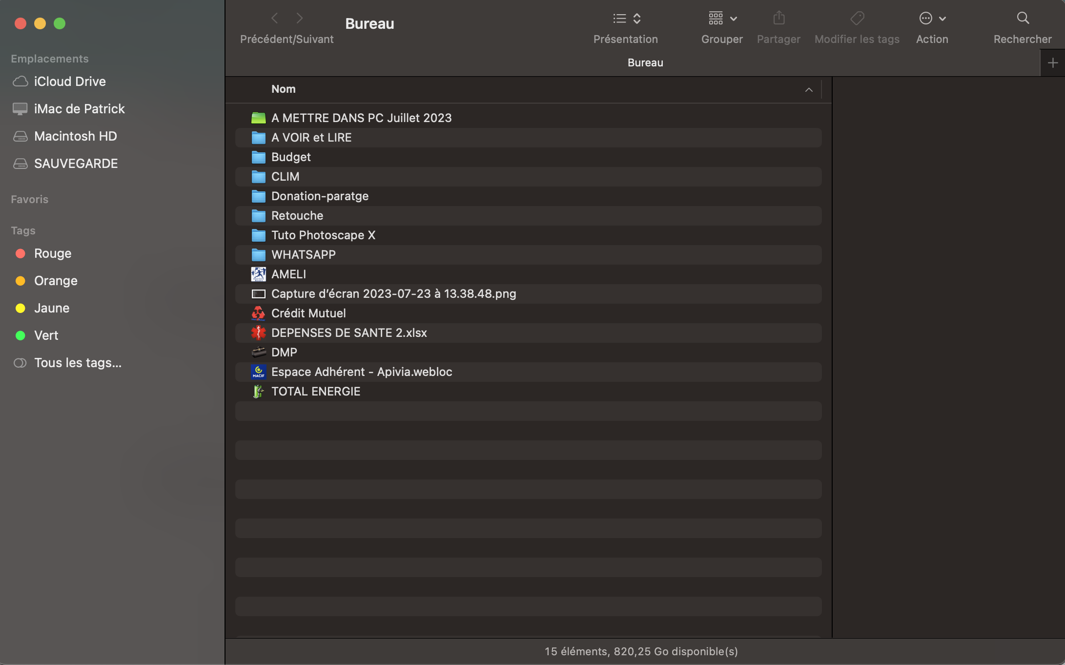The image size is (1065, 665).
Task: Select the DEPENSES DE SANTE 2.xlsx file
Action: tap(349, 332)
